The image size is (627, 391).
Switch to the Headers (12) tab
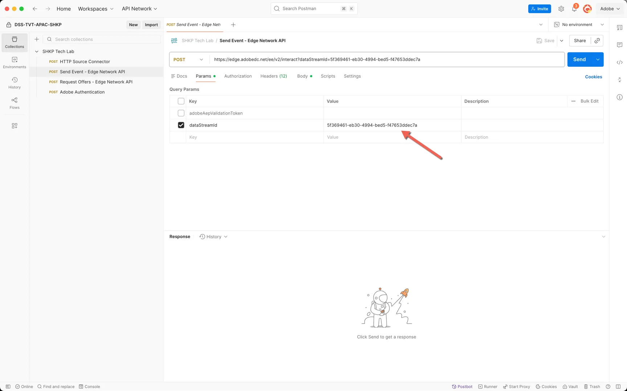tap(274, 76)
